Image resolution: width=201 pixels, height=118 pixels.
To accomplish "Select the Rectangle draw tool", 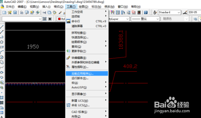I will pos(2,47).
